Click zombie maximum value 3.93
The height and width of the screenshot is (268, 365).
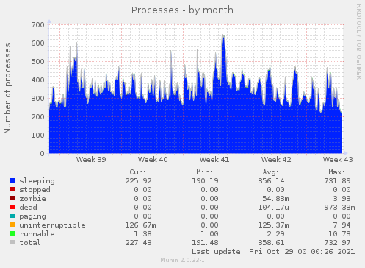(341, 199)
